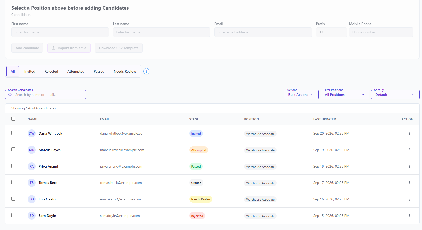Tick the checkbox for Priya Anand
This screenshot has height=230, width=422.
(13, 166)
